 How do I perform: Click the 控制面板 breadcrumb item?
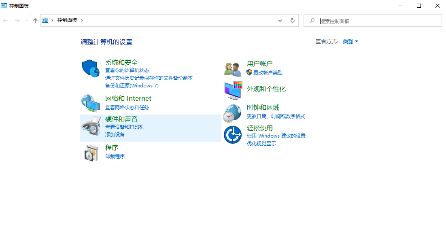[67, 20]
